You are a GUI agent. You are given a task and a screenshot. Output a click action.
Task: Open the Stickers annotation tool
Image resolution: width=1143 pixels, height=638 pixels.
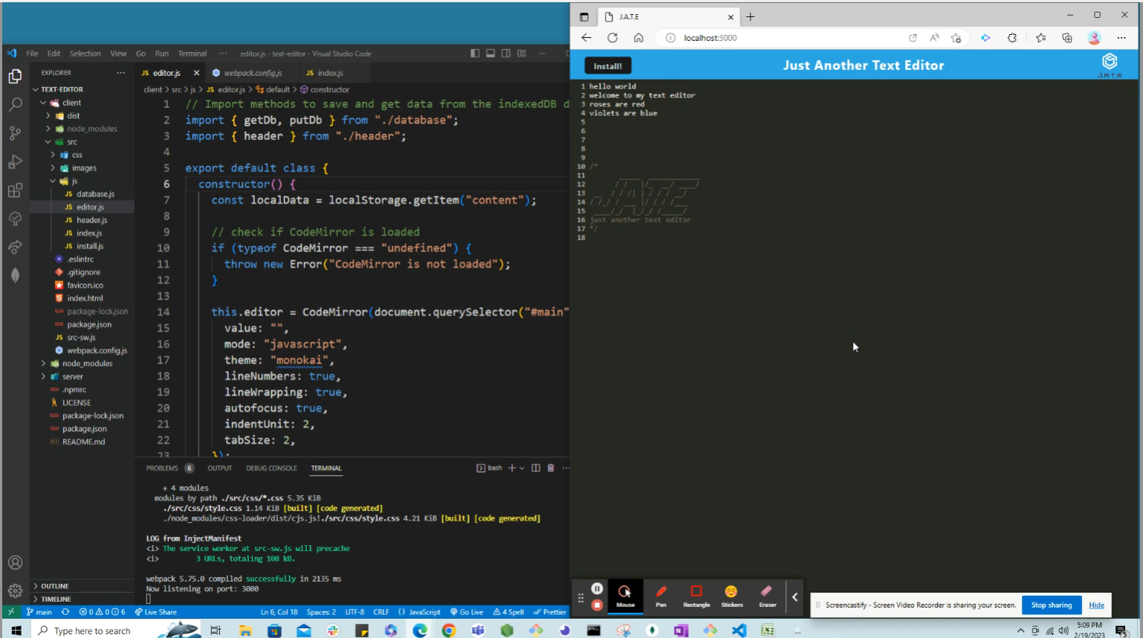pos(732,596)
